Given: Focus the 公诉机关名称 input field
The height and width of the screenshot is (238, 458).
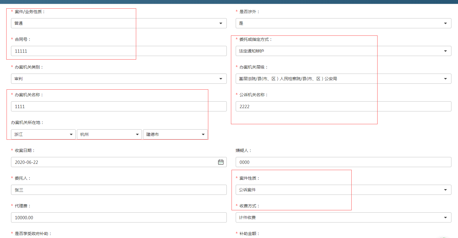Looking at the screenshot, I should tap(343, 106).
